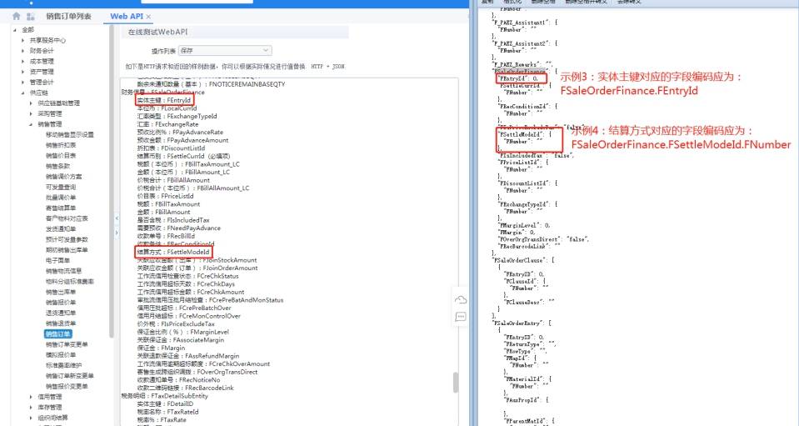Open the module grid icon beside home
Viewport: 799px width, 426px height.
pos(31,17)
